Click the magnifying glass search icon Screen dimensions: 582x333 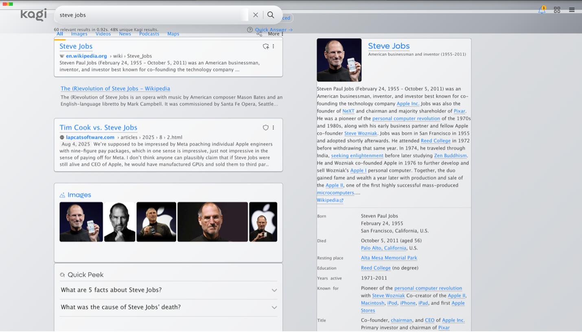click(x=271, y=15)
